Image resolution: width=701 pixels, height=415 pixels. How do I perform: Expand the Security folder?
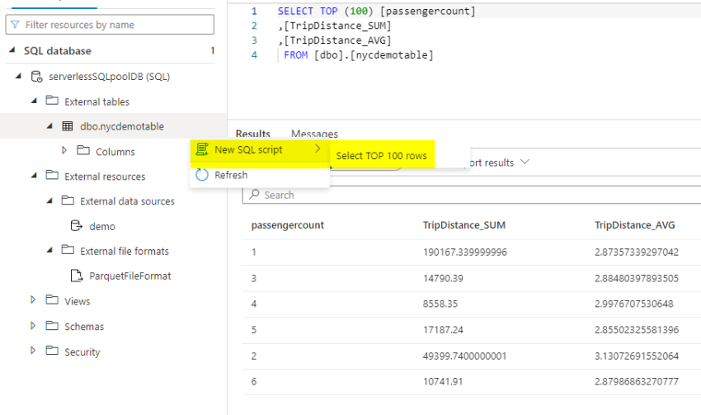(x=33, y=351)
